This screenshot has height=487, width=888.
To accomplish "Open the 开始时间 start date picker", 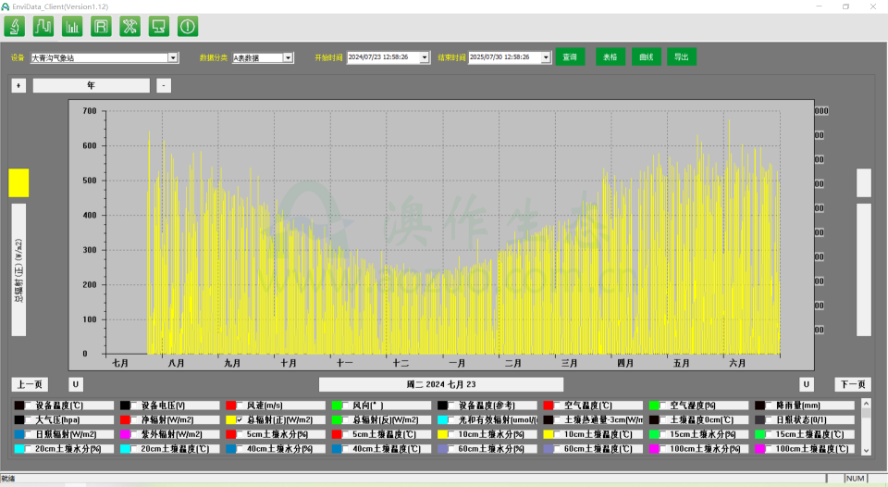I will click(x=425, y=57).
